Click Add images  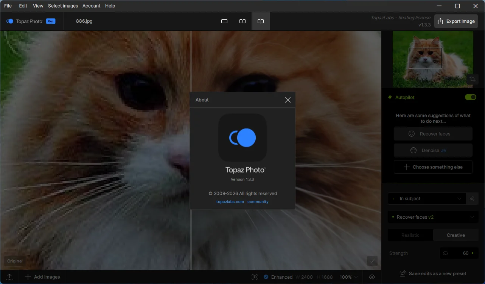42,277
